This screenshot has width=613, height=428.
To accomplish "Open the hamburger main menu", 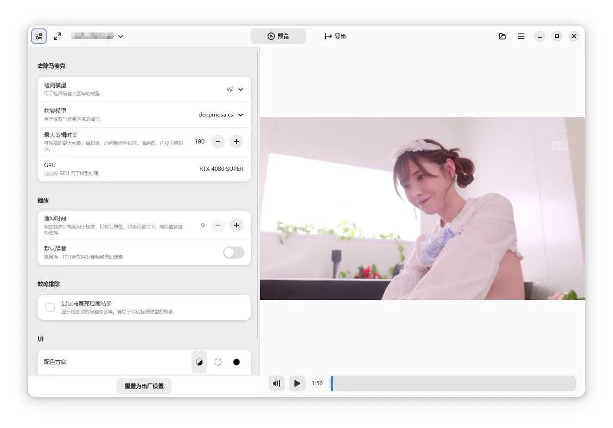I will 521,36.
